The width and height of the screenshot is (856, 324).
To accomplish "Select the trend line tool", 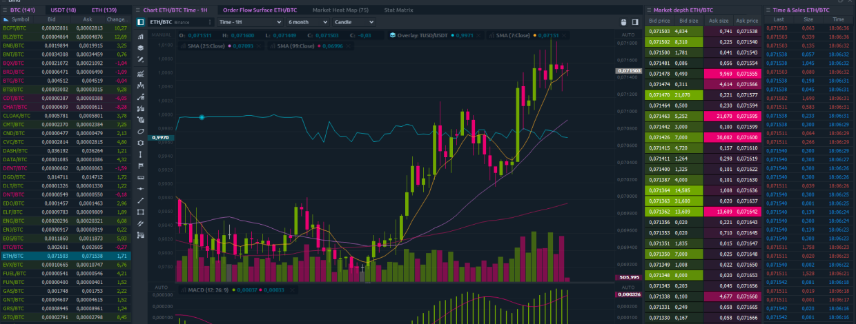I will click(141, 200).
